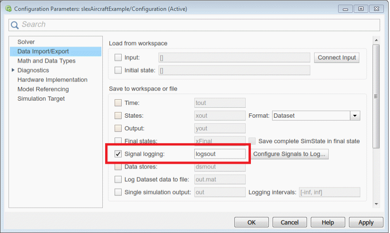Click the search magnifier icon

click(15, 25)
